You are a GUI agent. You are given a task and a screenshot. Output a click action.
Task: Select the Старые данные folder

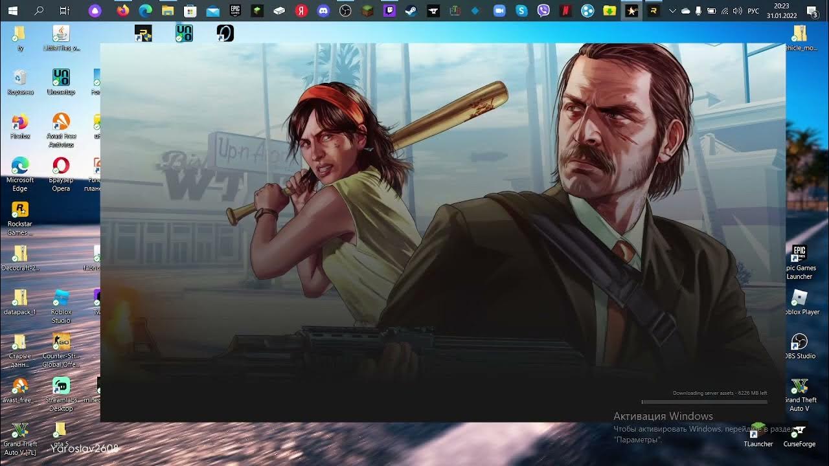click(x=20, y=350)
